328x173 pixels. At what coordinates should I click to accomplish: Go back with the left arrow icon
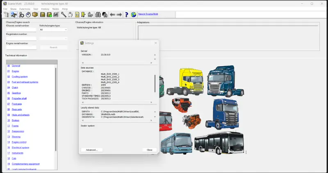point(112,15)
